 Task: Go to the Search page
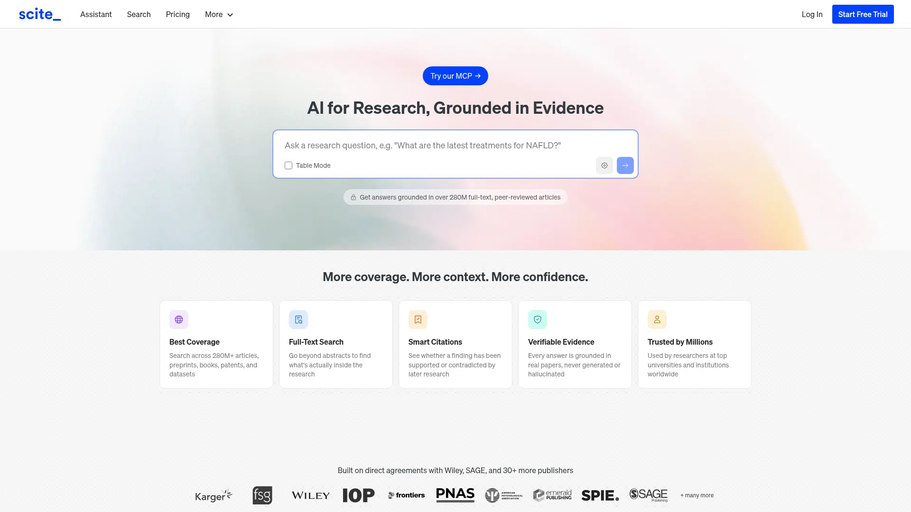pos(139,14)
